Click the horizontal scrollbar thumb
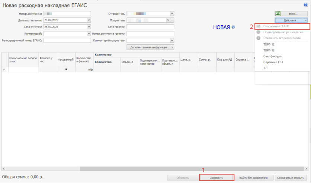The width and height of the screenshot is (311, 183). click(192, 168)
